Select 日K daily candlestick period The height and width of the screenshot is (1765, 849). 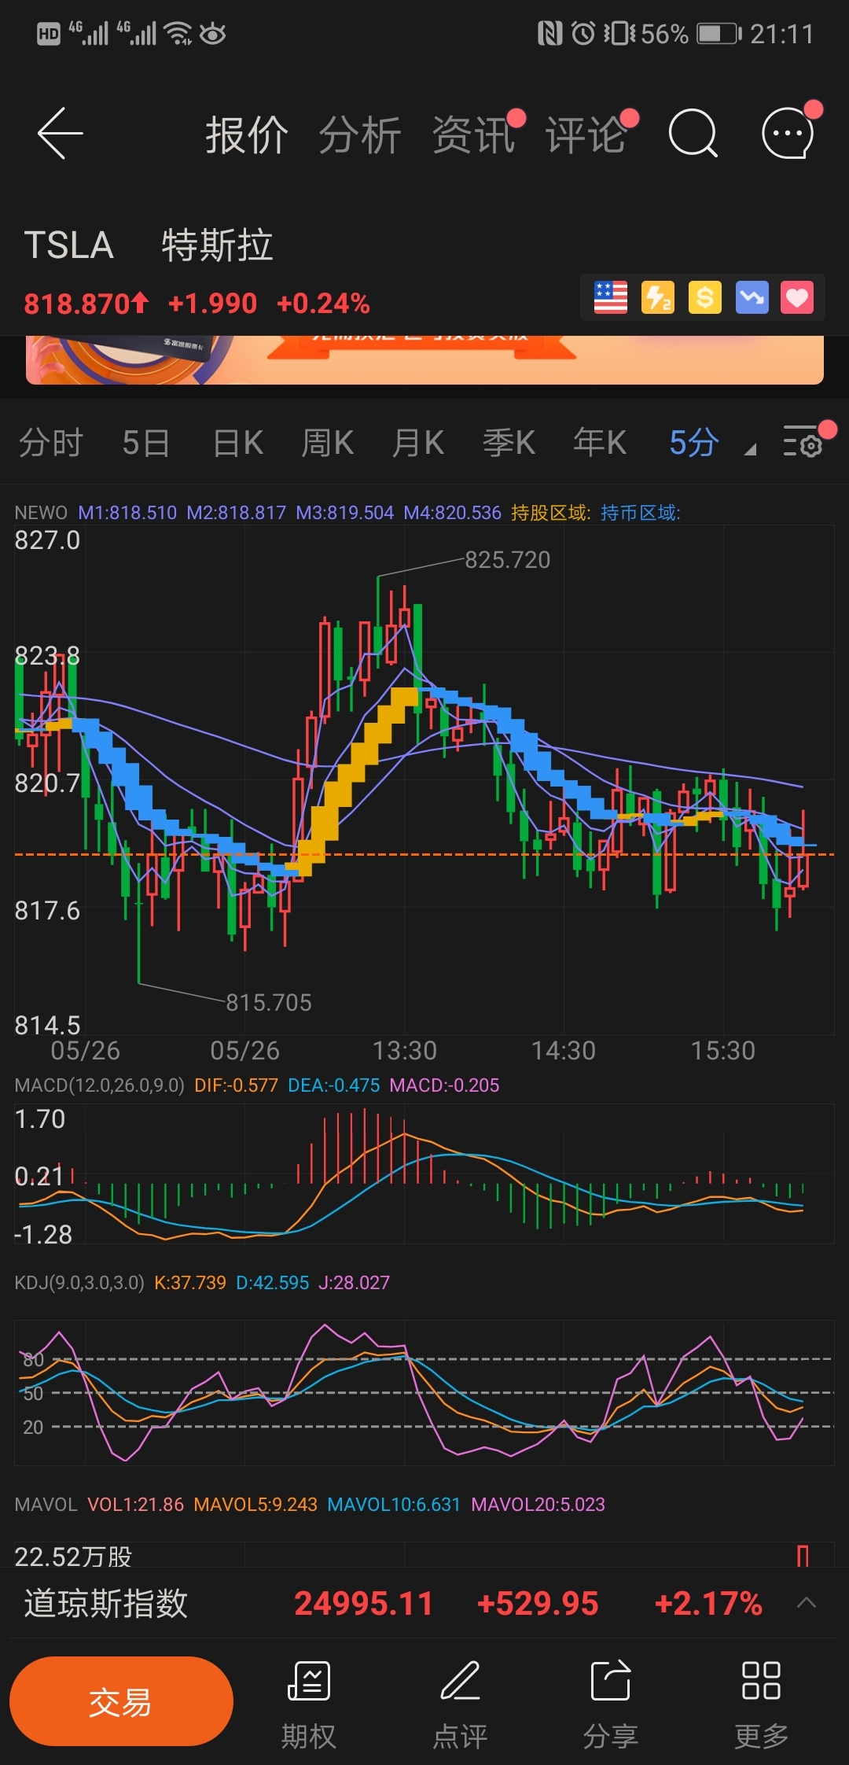[238, 443]
